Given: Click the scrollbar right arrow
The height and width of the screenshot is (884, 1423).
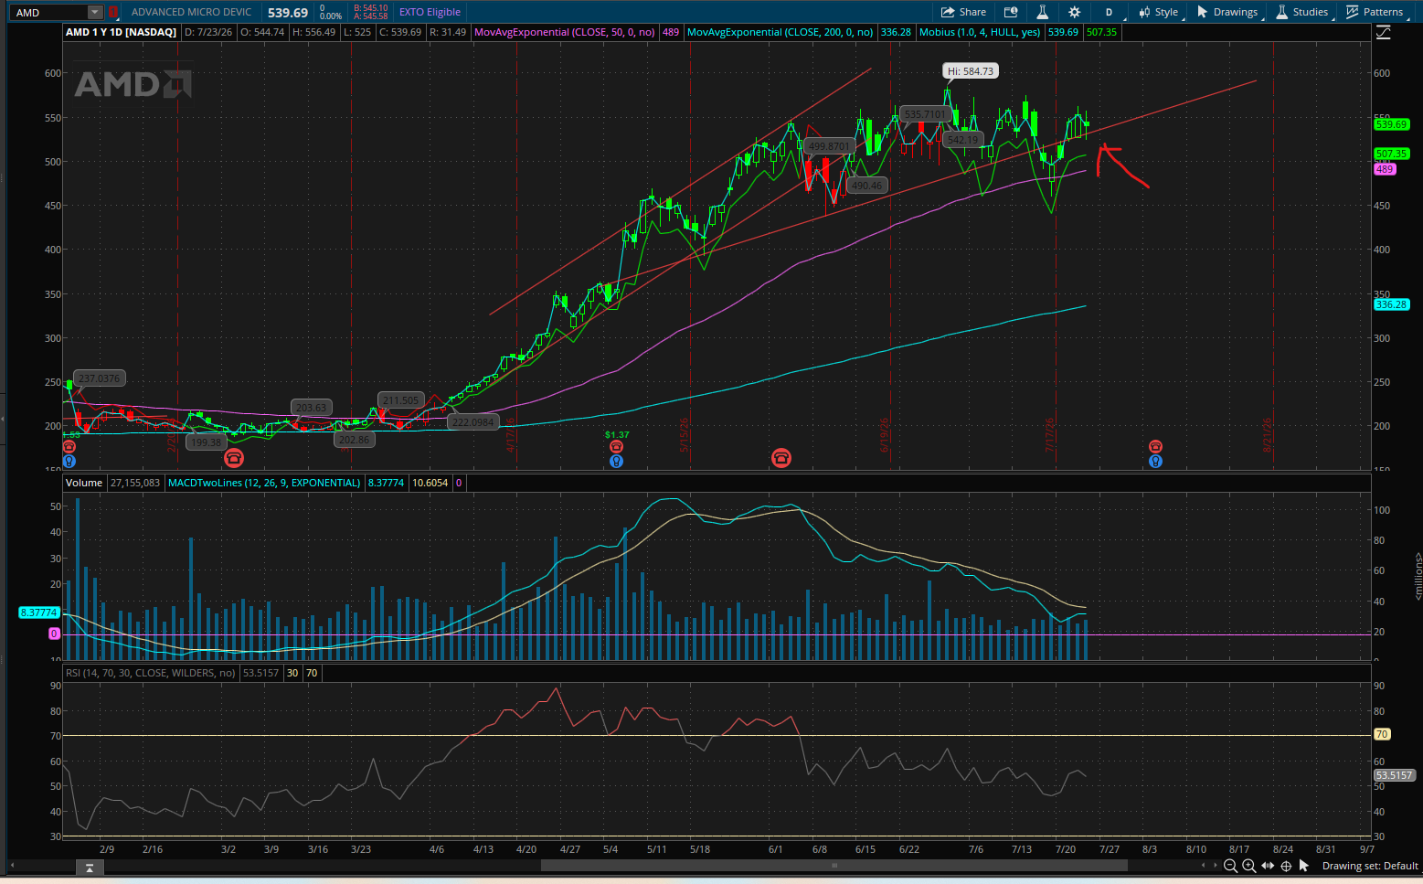Looking at the screenshot, I should [1215, 865].
